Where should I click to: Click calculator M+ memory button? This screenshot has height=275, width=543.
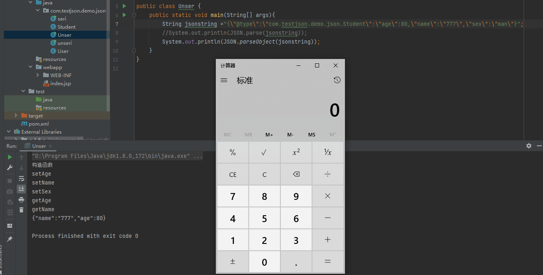point(269,134)
